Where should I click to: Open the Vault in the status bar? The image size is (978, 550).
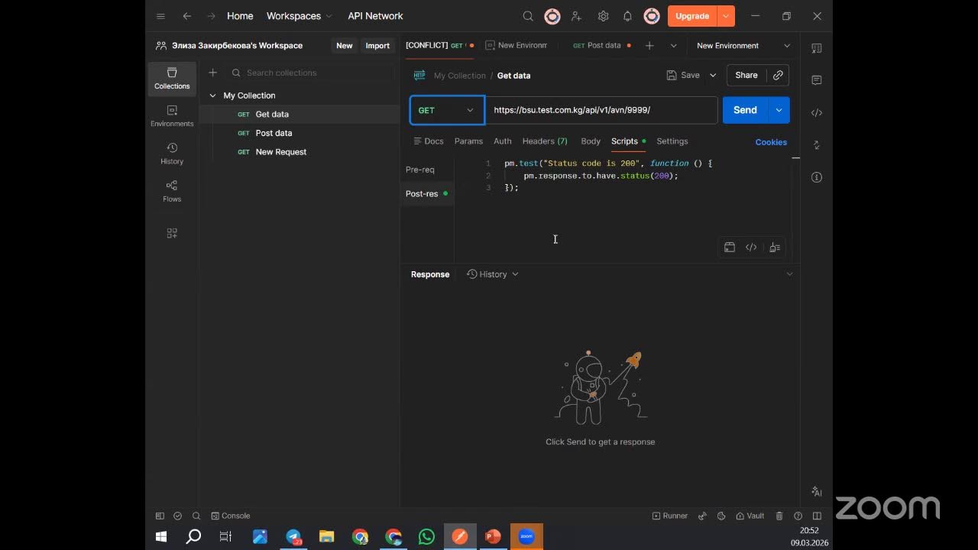pyautogui.click(x=750, y=516)
